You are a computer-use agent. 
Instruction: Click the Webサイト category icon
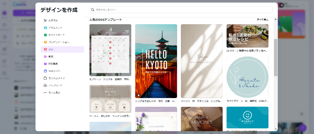click(45, 71)
